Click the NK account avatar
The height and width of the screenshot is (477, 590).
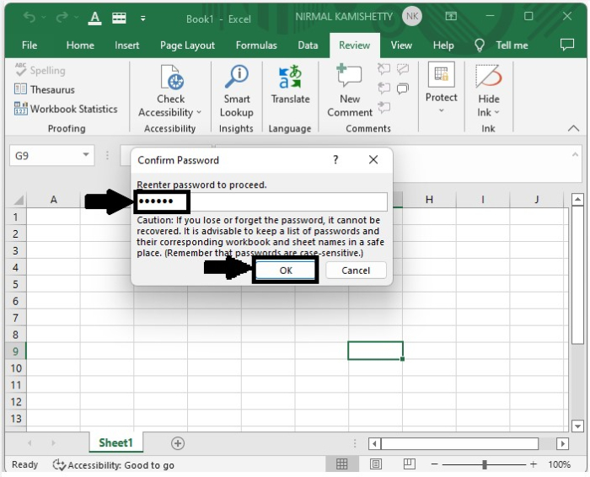click(412, 16)
